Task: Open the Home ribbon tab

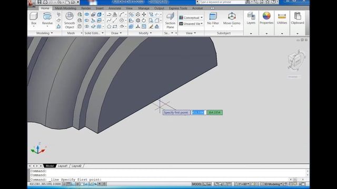Action: (x=45, y=8)
